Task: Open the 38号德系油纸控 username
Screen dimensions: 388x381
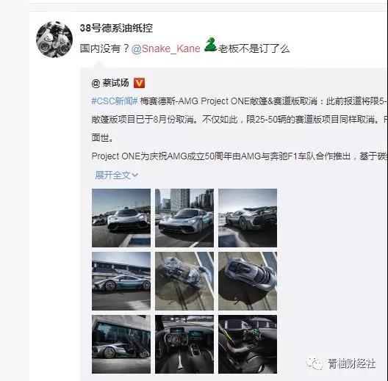Action: pos(116,28)
